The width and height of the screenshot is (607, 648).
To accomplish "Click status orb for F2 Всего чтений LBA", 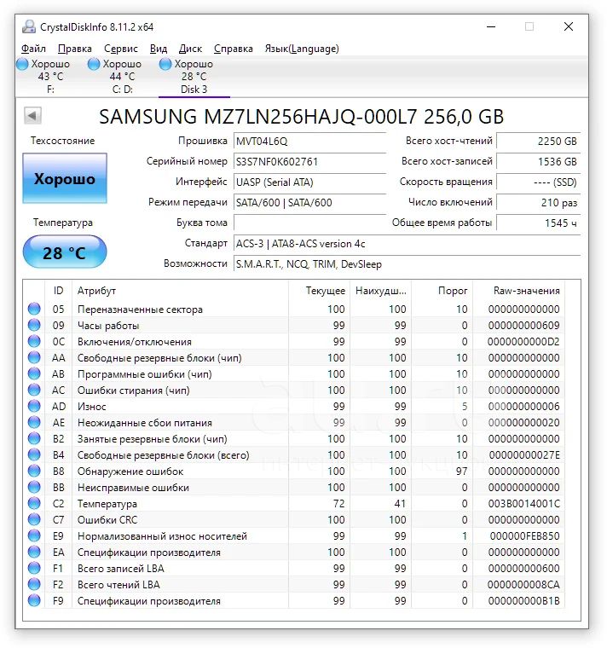I will point(34,584).
